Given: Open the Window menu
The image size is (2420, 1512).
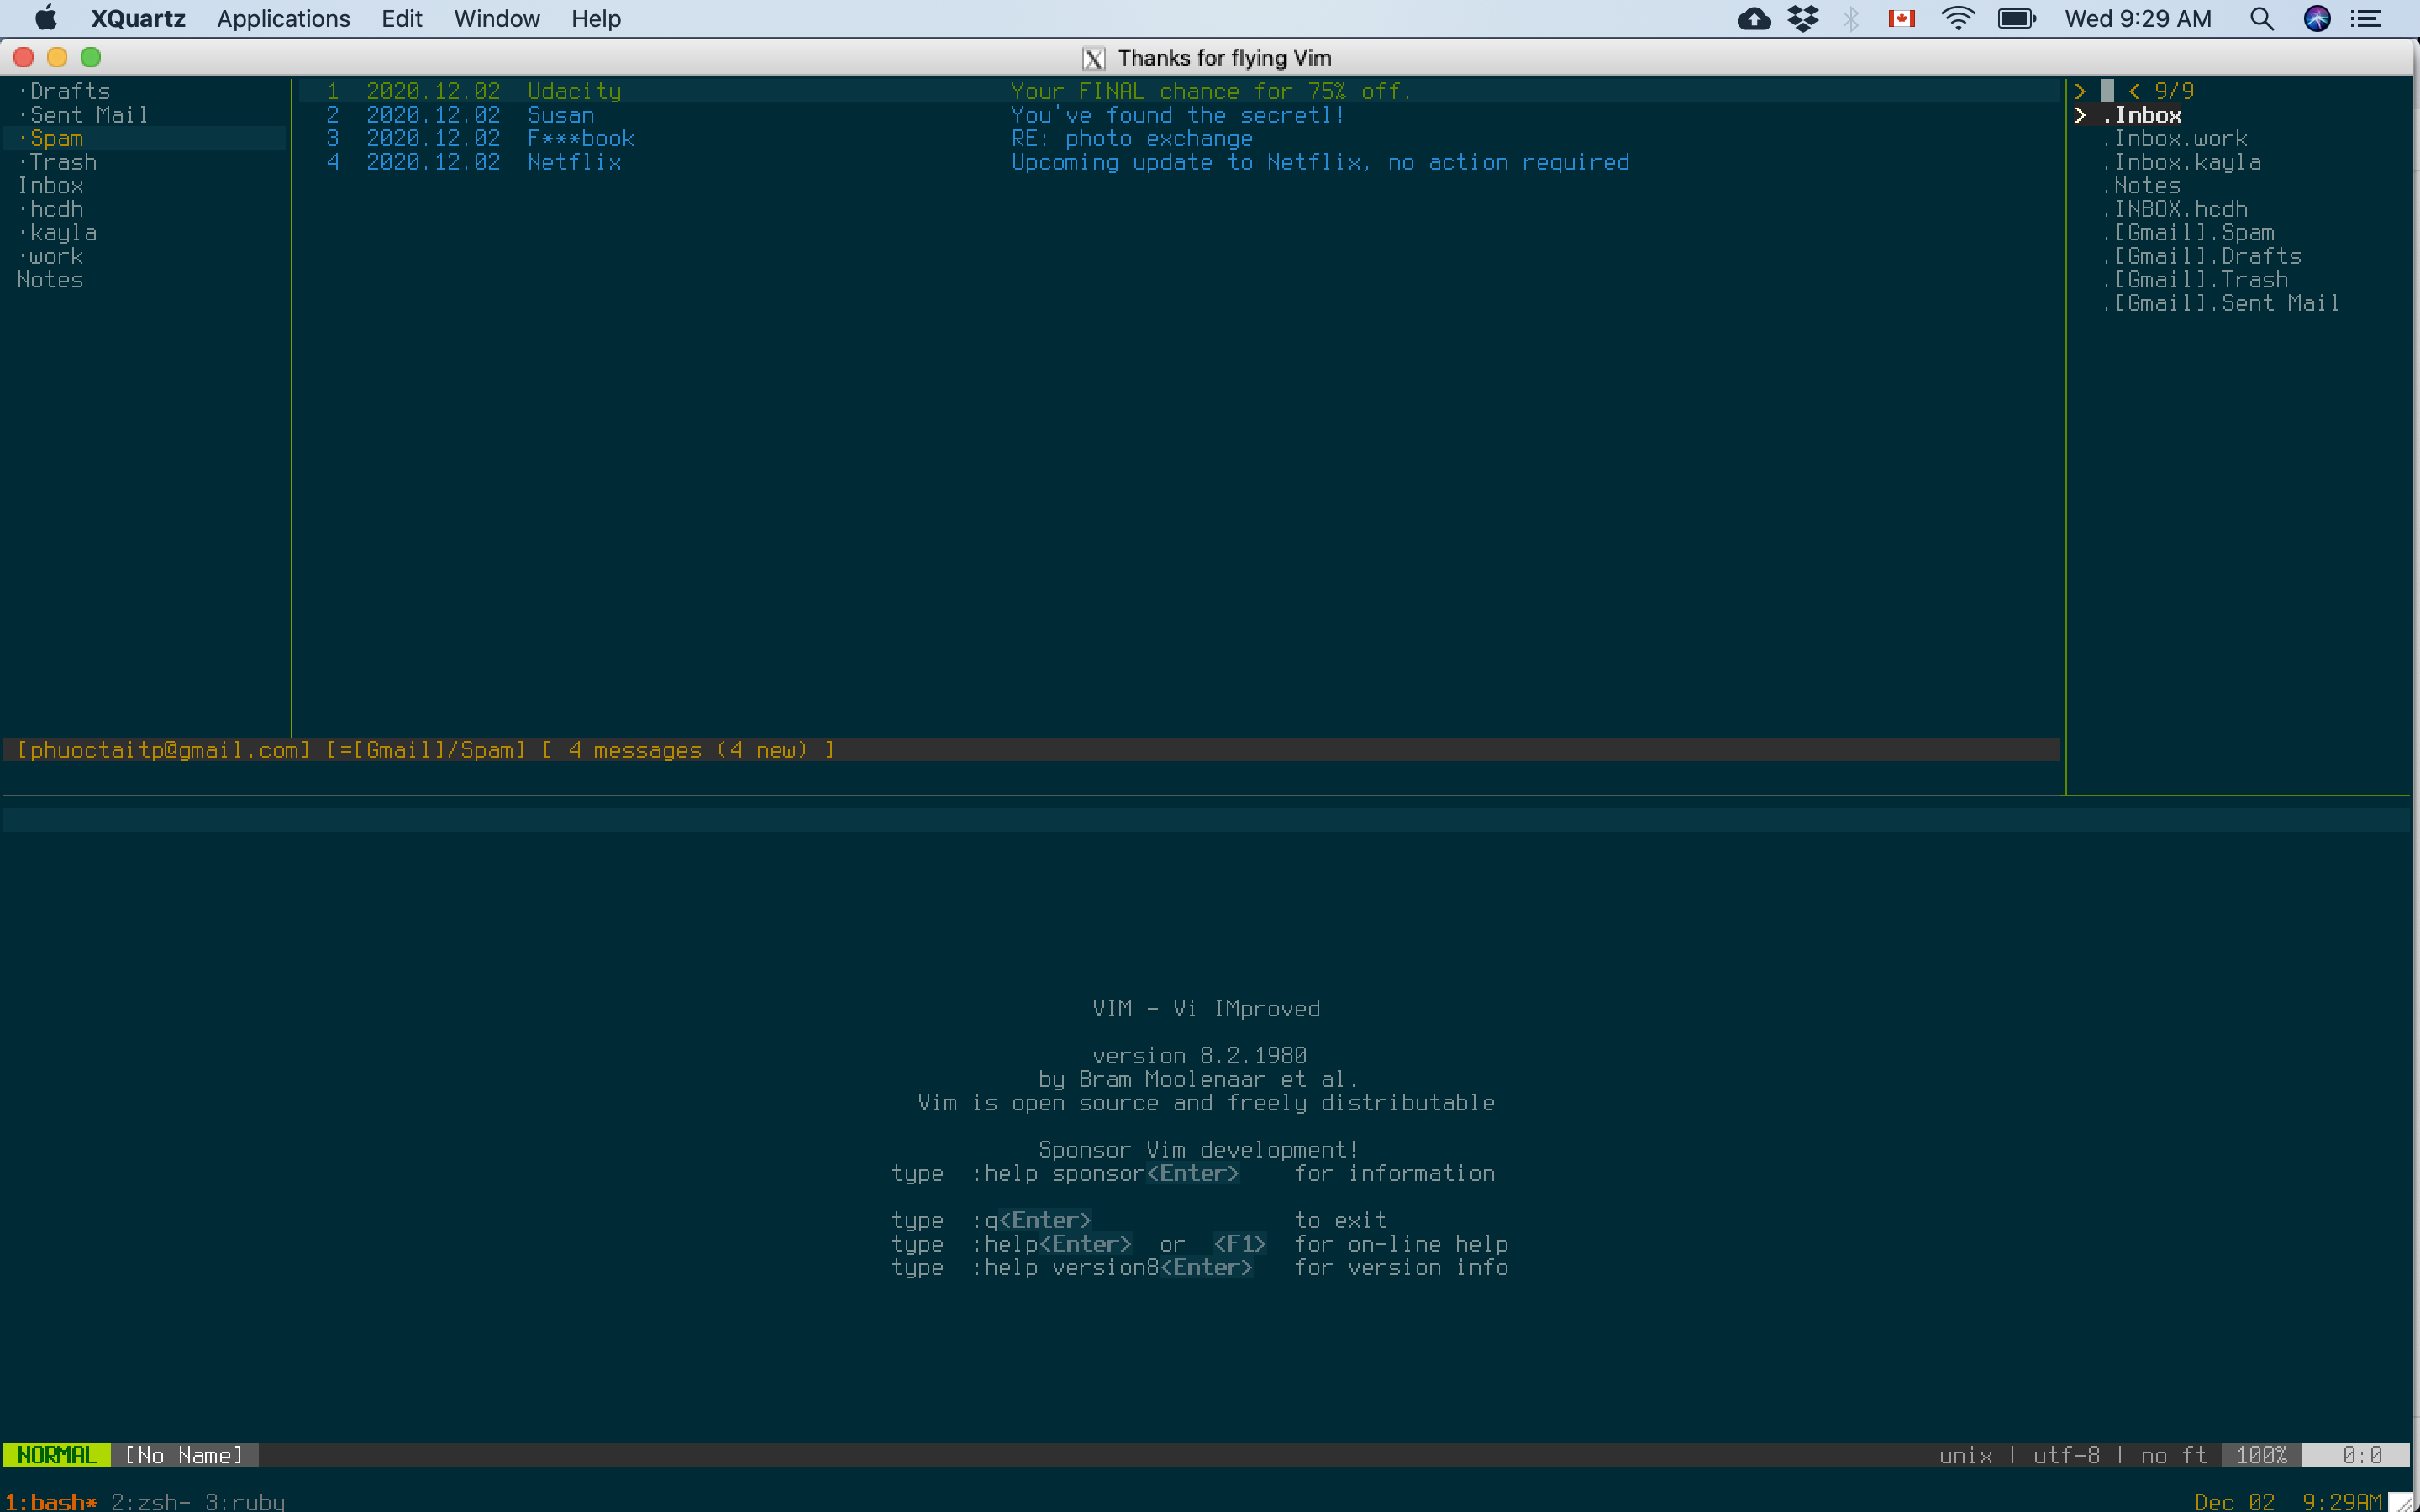Looking at the screenshot, I should [x=496, y=18].
